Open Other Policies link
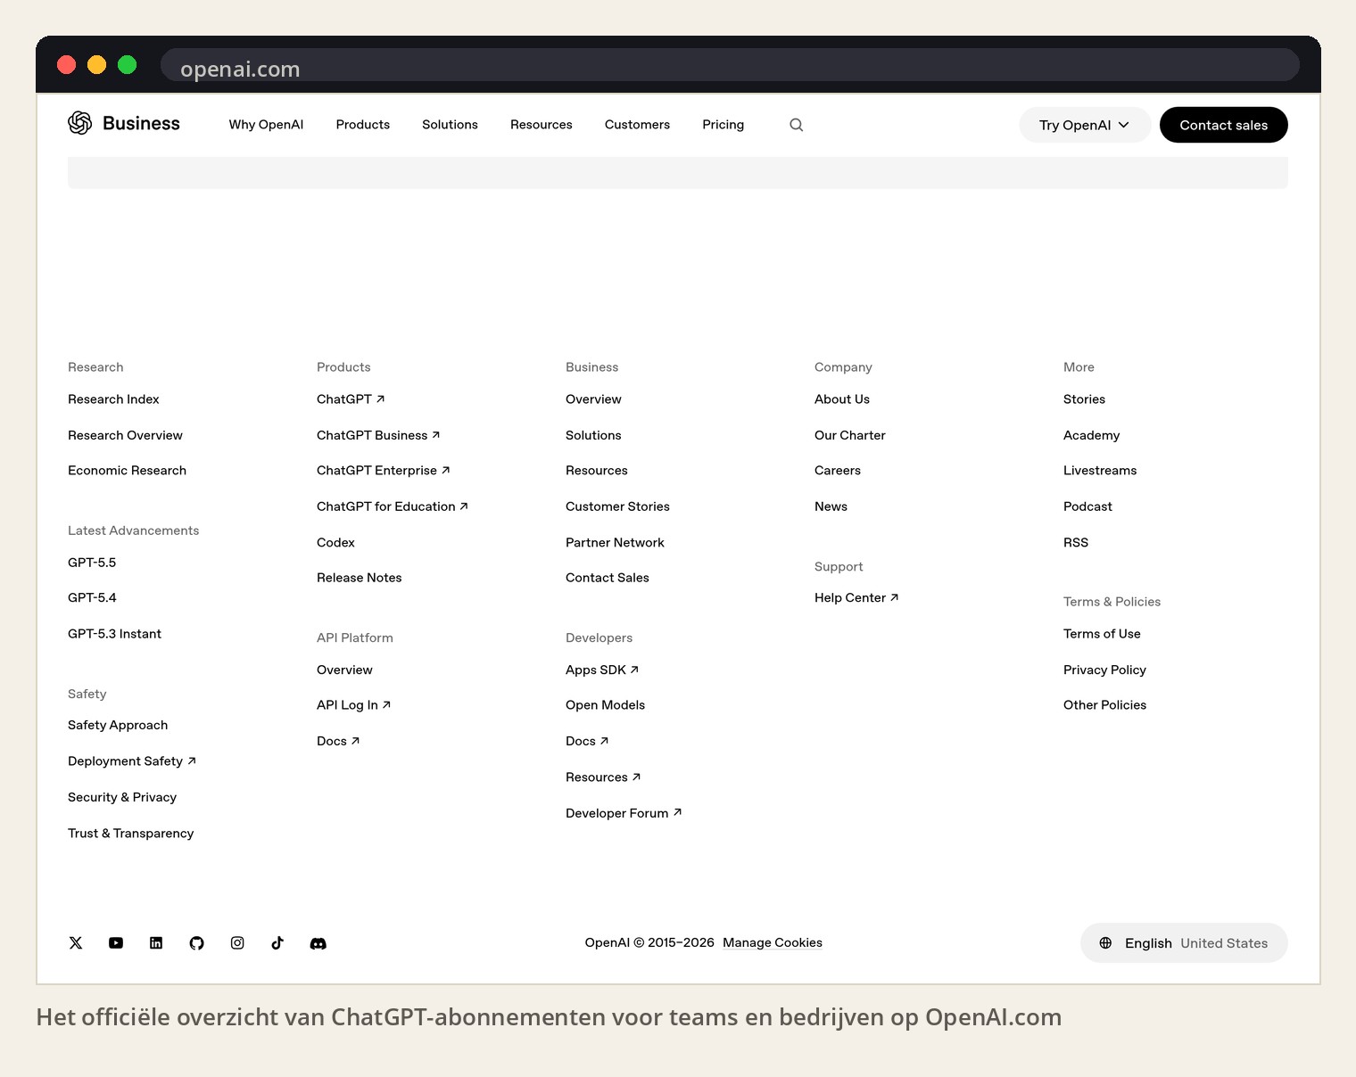Screen dimensions: 1356x1077 coord(1104,705)
